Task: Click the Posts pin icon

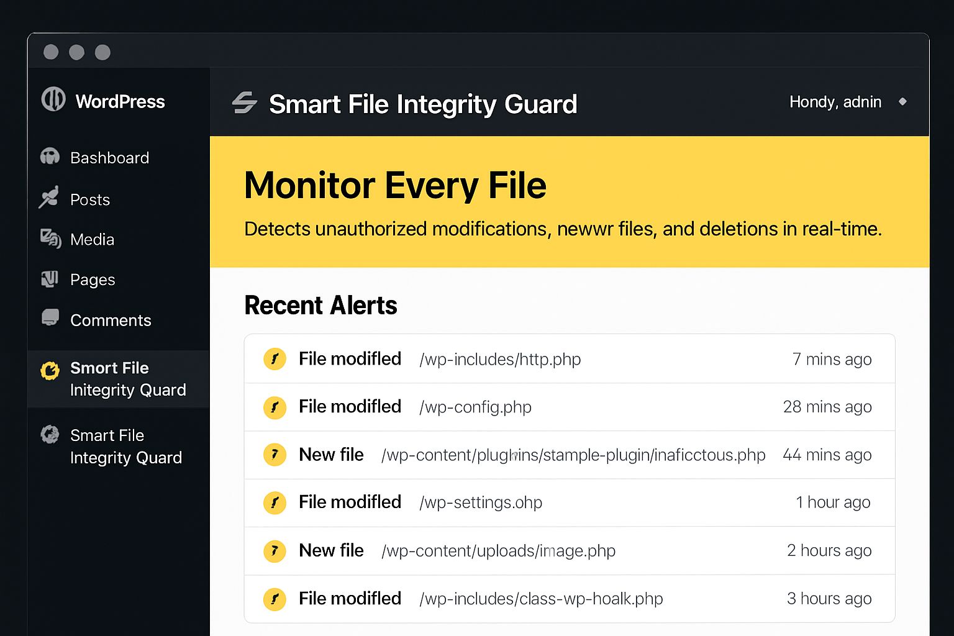Action: pyautogui.click(x=48, y=198)
